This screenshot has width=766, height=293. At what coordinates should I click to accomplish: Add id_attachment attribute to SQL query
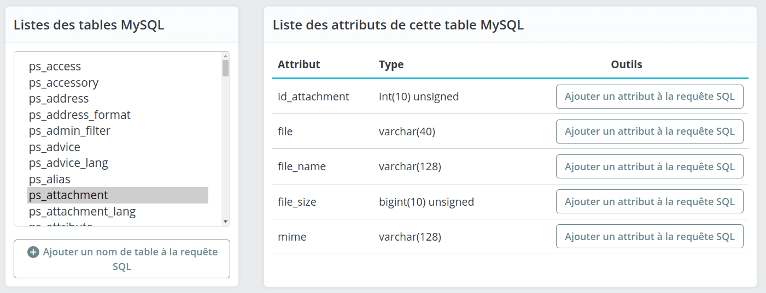(x=649, y=97)
